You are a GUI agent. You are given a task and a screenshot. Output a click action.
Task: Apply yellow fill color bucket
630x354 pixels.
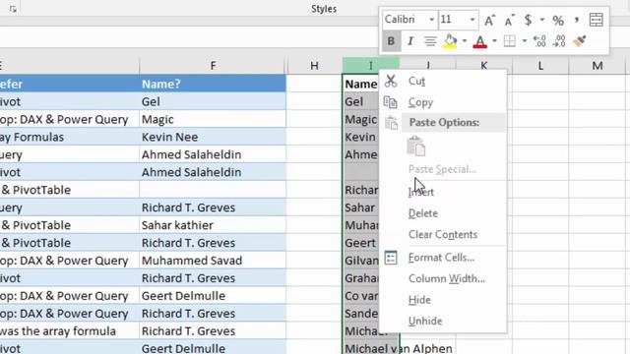[450, 41]
